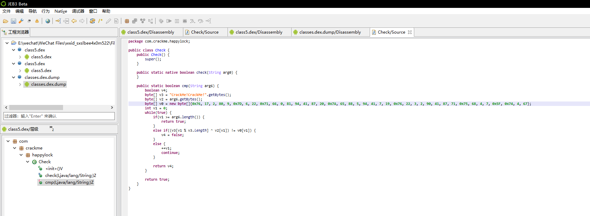Screen dimensions: 590x216
Task: Switch to the first Check/Source tab
Action: point(205,32)
